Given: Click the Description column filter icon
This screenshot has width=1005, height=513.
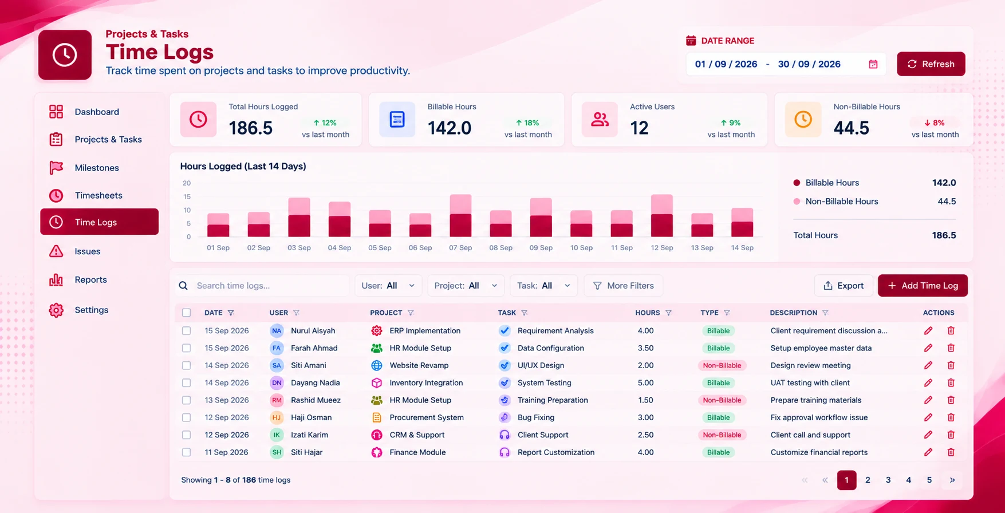Looking at the screenshot, I should pyautogui.click(x=825, y=313).
